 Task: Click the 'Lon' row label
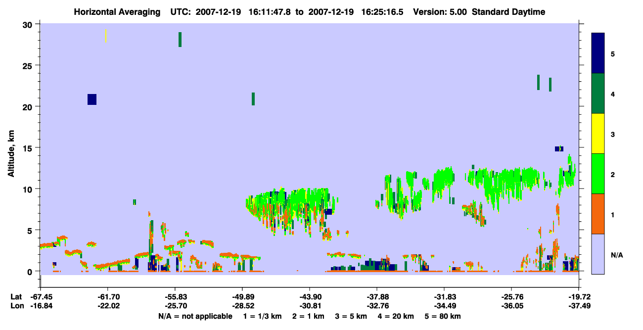pos(16,306)
